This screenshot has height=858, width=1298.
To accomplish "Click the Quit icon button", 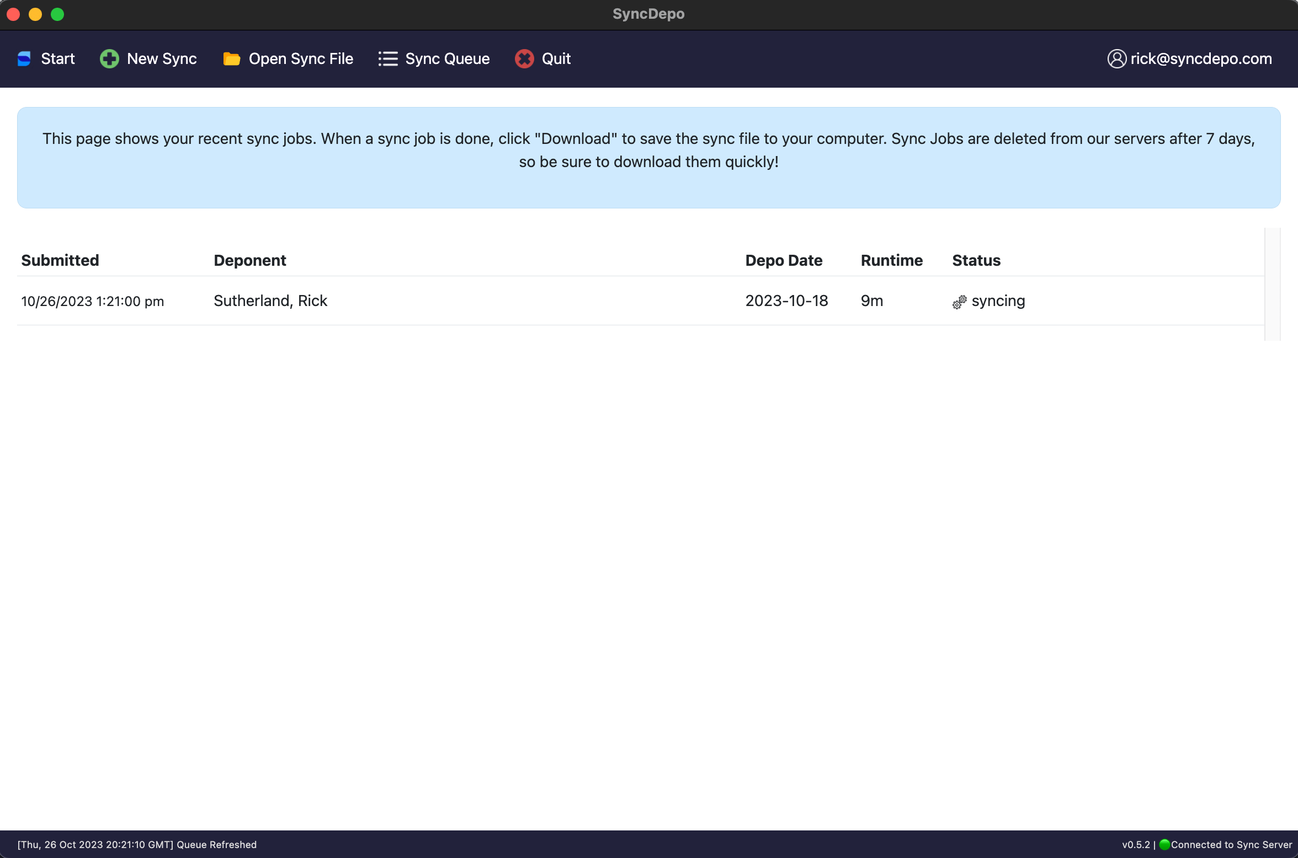I will (525, 60).
